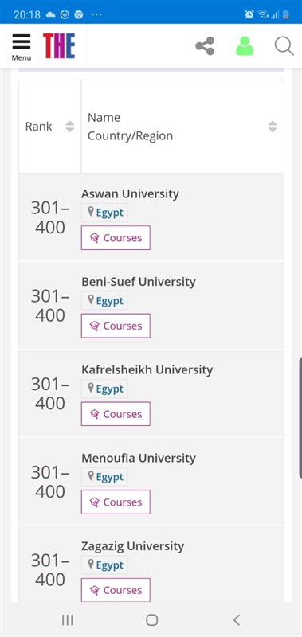The width and height of the screenshot is (302, 637).
Task: Open the green user account icon
Action: coord(245,46)
